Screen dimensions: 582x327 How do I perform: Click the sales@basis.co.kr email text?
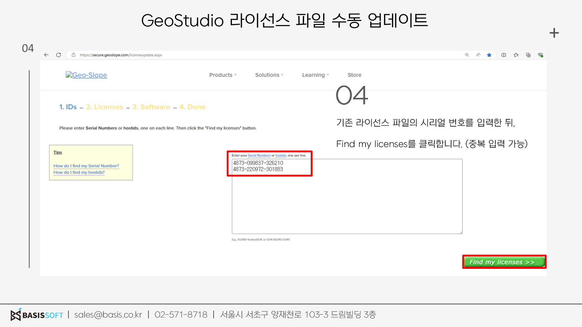tap(108, 315)
